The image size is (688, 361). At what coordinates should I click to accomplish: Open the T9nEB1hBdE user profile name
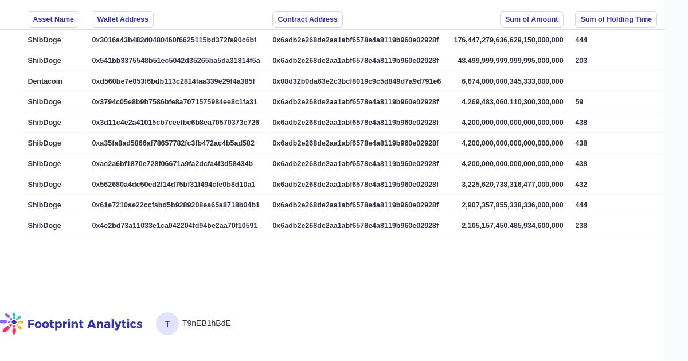pos(206,323)
